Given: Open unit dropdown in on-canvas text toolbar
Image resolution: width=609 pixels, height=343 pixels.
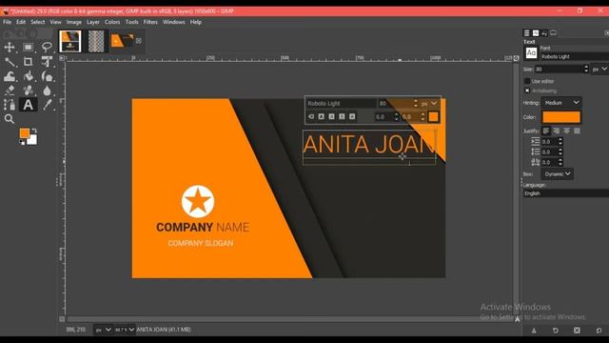Looking at the screenshot, I should click(x=429, y=104).
